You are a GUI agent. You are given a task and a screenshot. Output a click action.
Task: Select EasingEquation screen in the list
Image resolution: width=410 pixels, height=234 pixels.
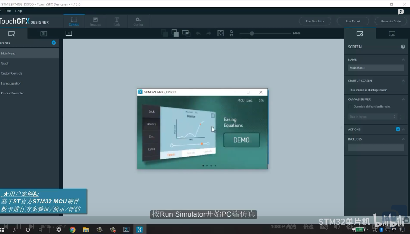pos(29,83)
